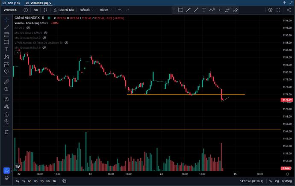Enter fullscreen mode
295x186 pixels.
point(278,10)
